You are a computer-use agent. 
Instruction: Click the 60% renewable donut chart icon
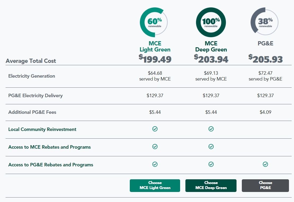(154, 22)
